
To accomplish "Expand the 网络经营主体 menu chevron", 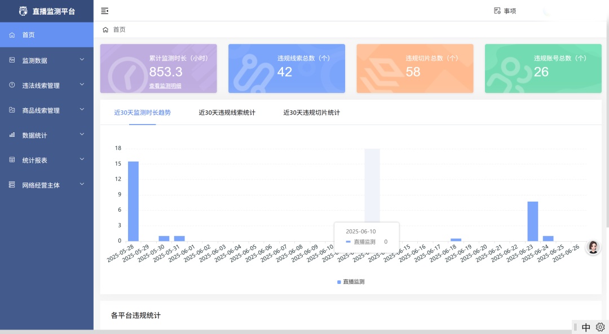I will click(82, 184).
